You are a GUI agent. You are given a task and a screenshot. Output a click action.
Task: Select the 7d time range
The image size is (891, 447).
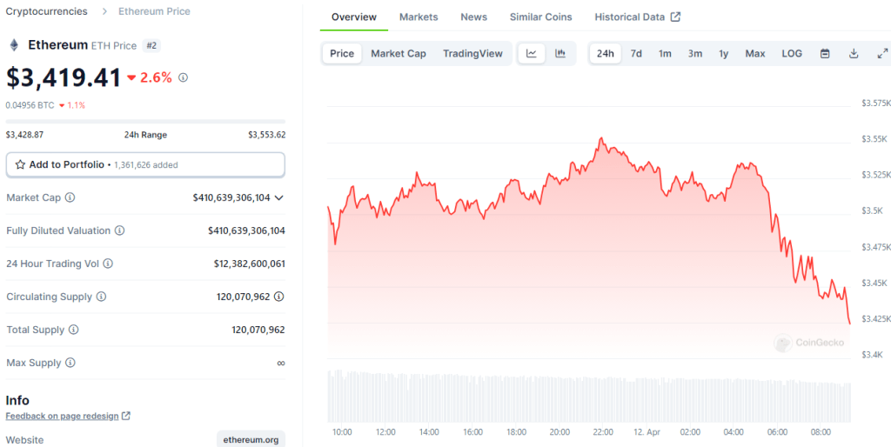tap(636, 54)
